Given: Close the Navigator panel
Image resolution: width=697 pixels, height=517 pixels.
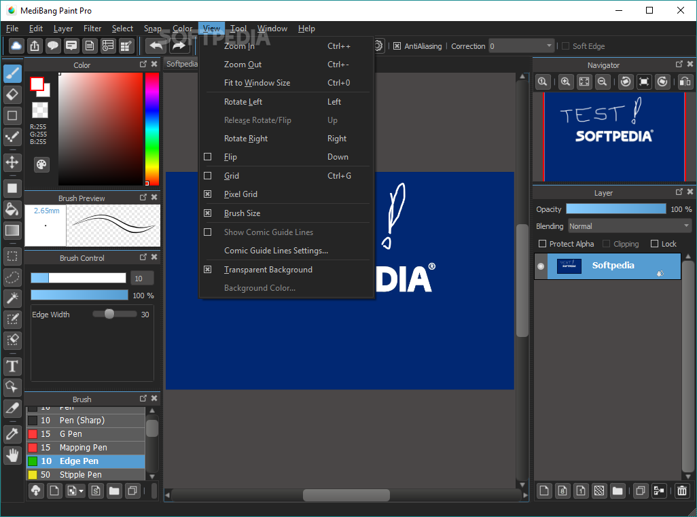Looking at the screenshot, I should [690, 64].
